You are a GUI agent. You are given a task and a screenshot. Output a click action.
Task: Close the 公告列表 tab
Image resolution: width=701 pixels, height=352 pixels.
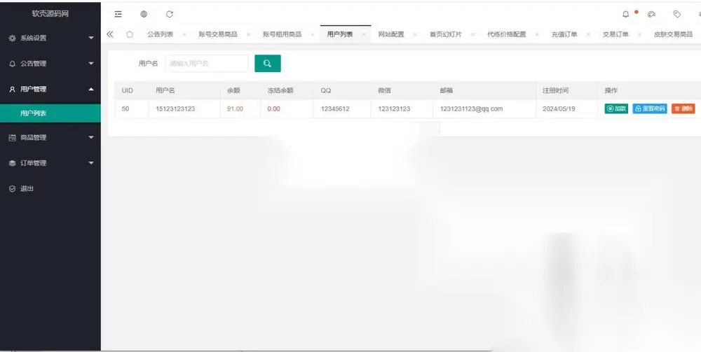(x=184, y=34)
